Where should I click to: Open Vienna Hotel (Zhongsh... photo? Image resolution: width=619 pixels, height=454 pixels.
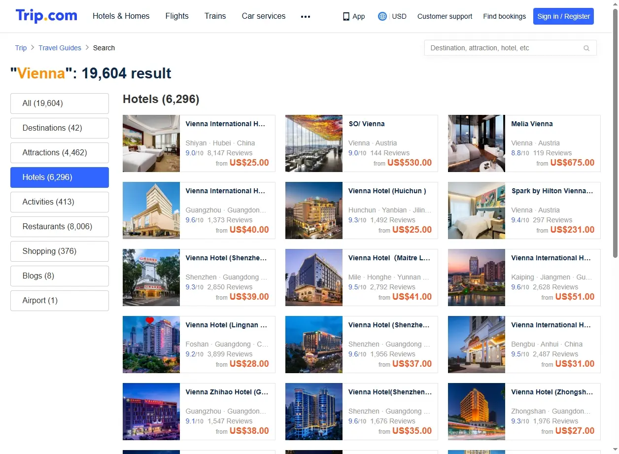click(x=477, y=412)
